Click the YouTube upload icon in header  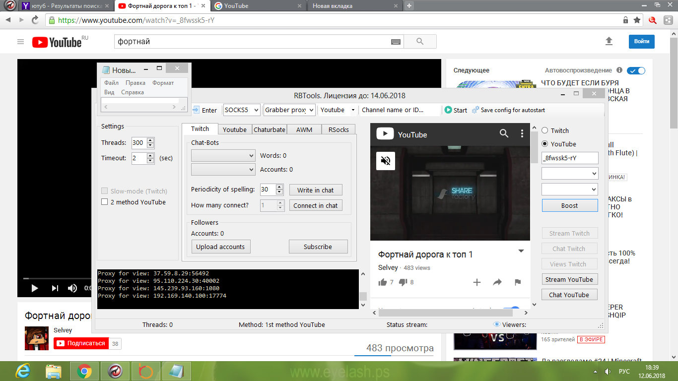[x=609, y=42]
